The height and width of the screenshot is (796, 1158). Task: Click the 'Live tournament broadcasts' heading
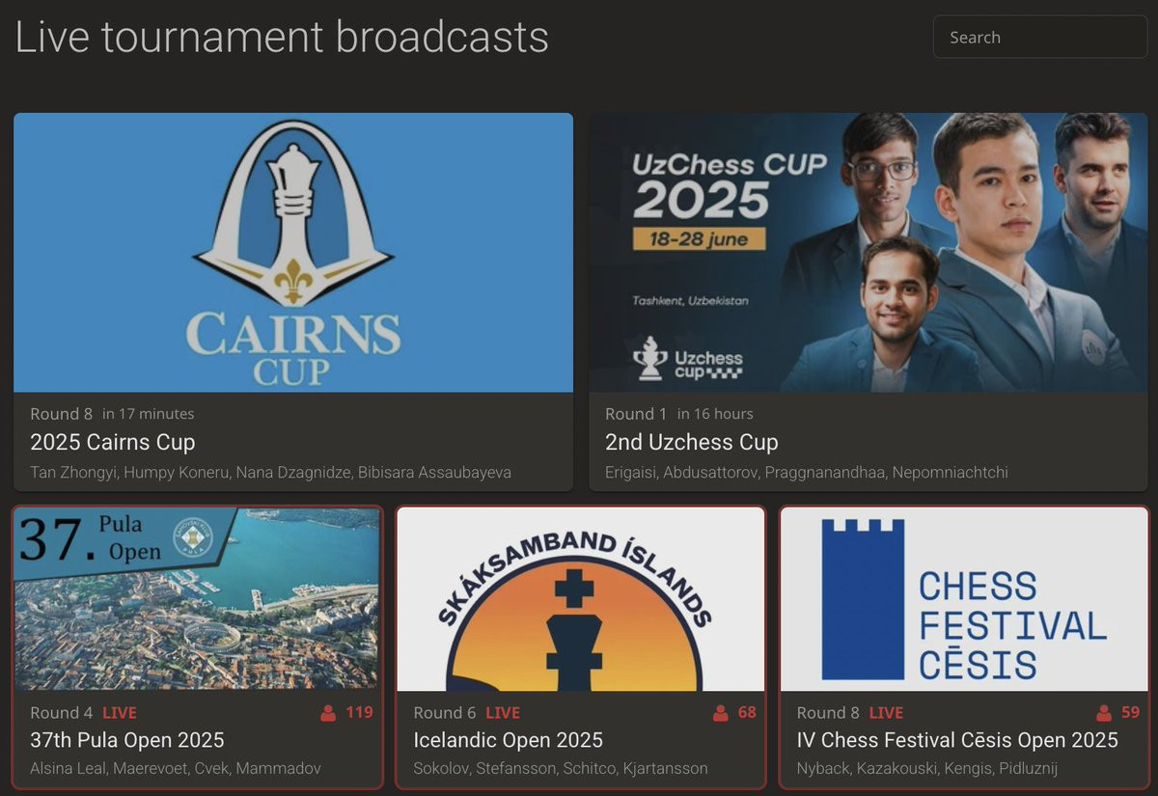[x=282, y=38]
